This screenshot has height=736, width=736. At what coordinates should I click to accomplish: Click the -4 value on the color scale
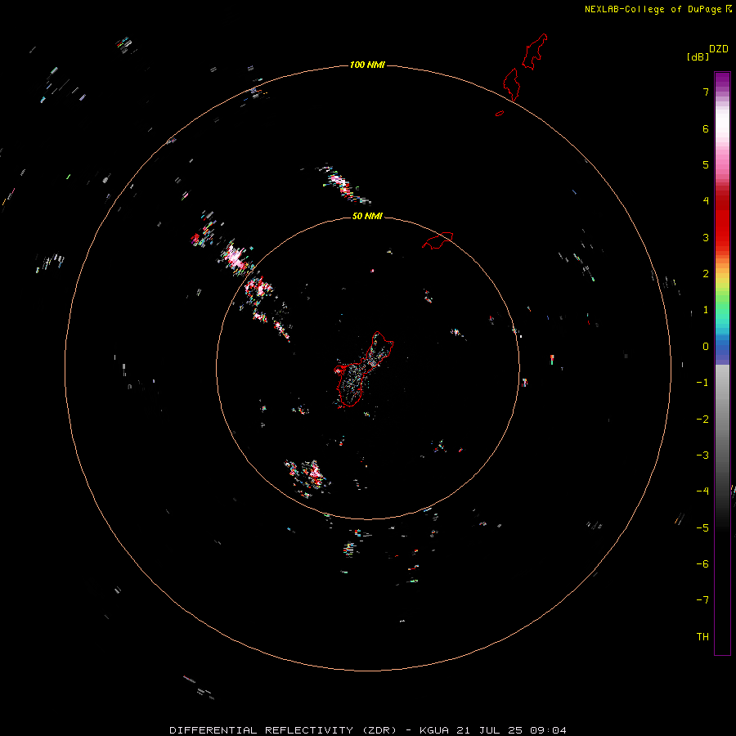(x=702, y=491)
